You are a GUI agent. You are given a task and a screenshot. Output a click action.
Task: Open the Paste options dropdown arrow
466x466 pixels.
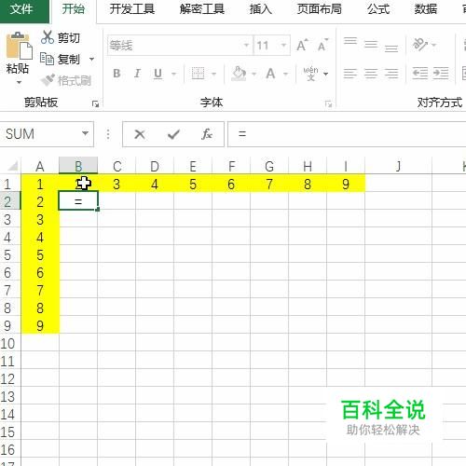[x=19, y=83]
